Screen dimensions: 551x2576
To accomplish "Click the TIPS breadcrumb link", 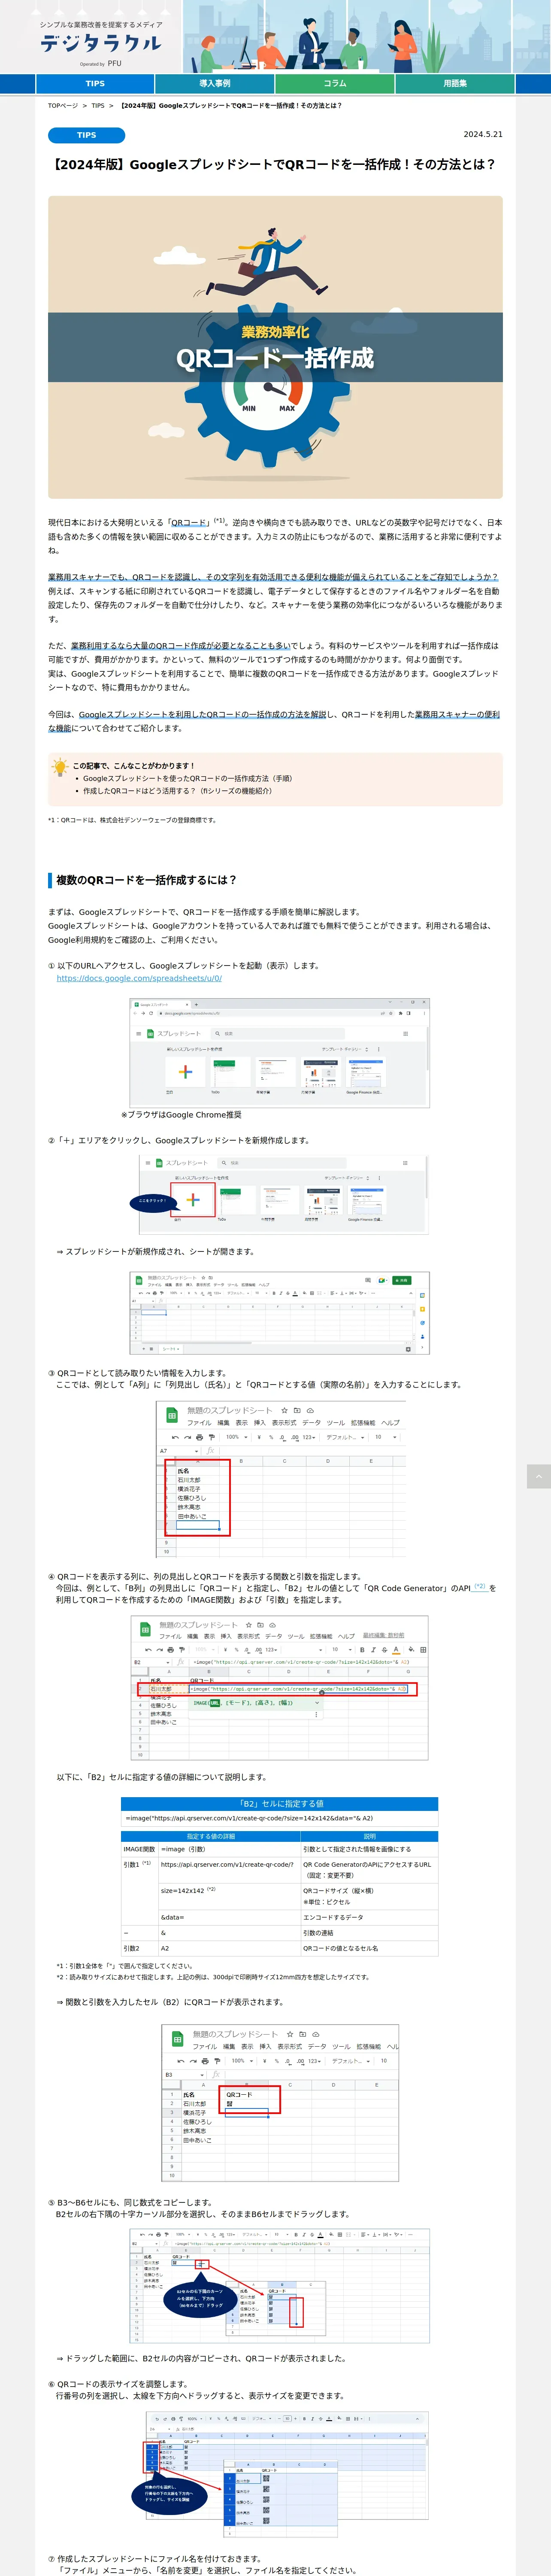I will (x=98, y=105).
